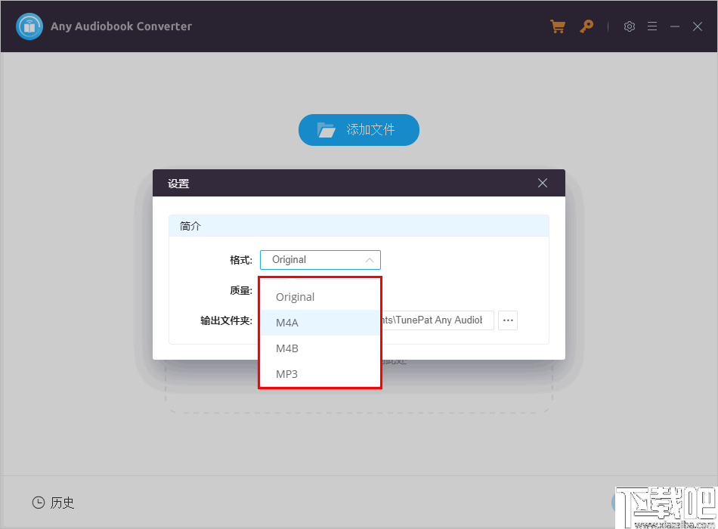This screenshot has width=718, height=529.
Task: Click the output folder path field
Action: click(x=437, y=320)
